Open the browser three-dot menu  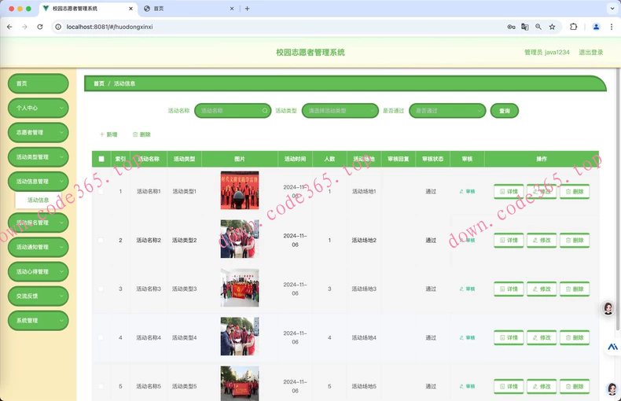point(612,27)
